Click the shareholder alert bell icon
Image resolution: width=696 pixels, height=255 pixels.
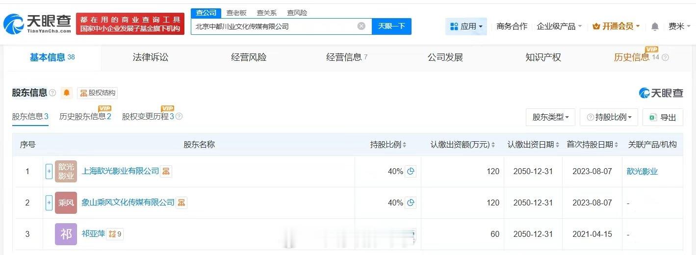pos(66,93)
